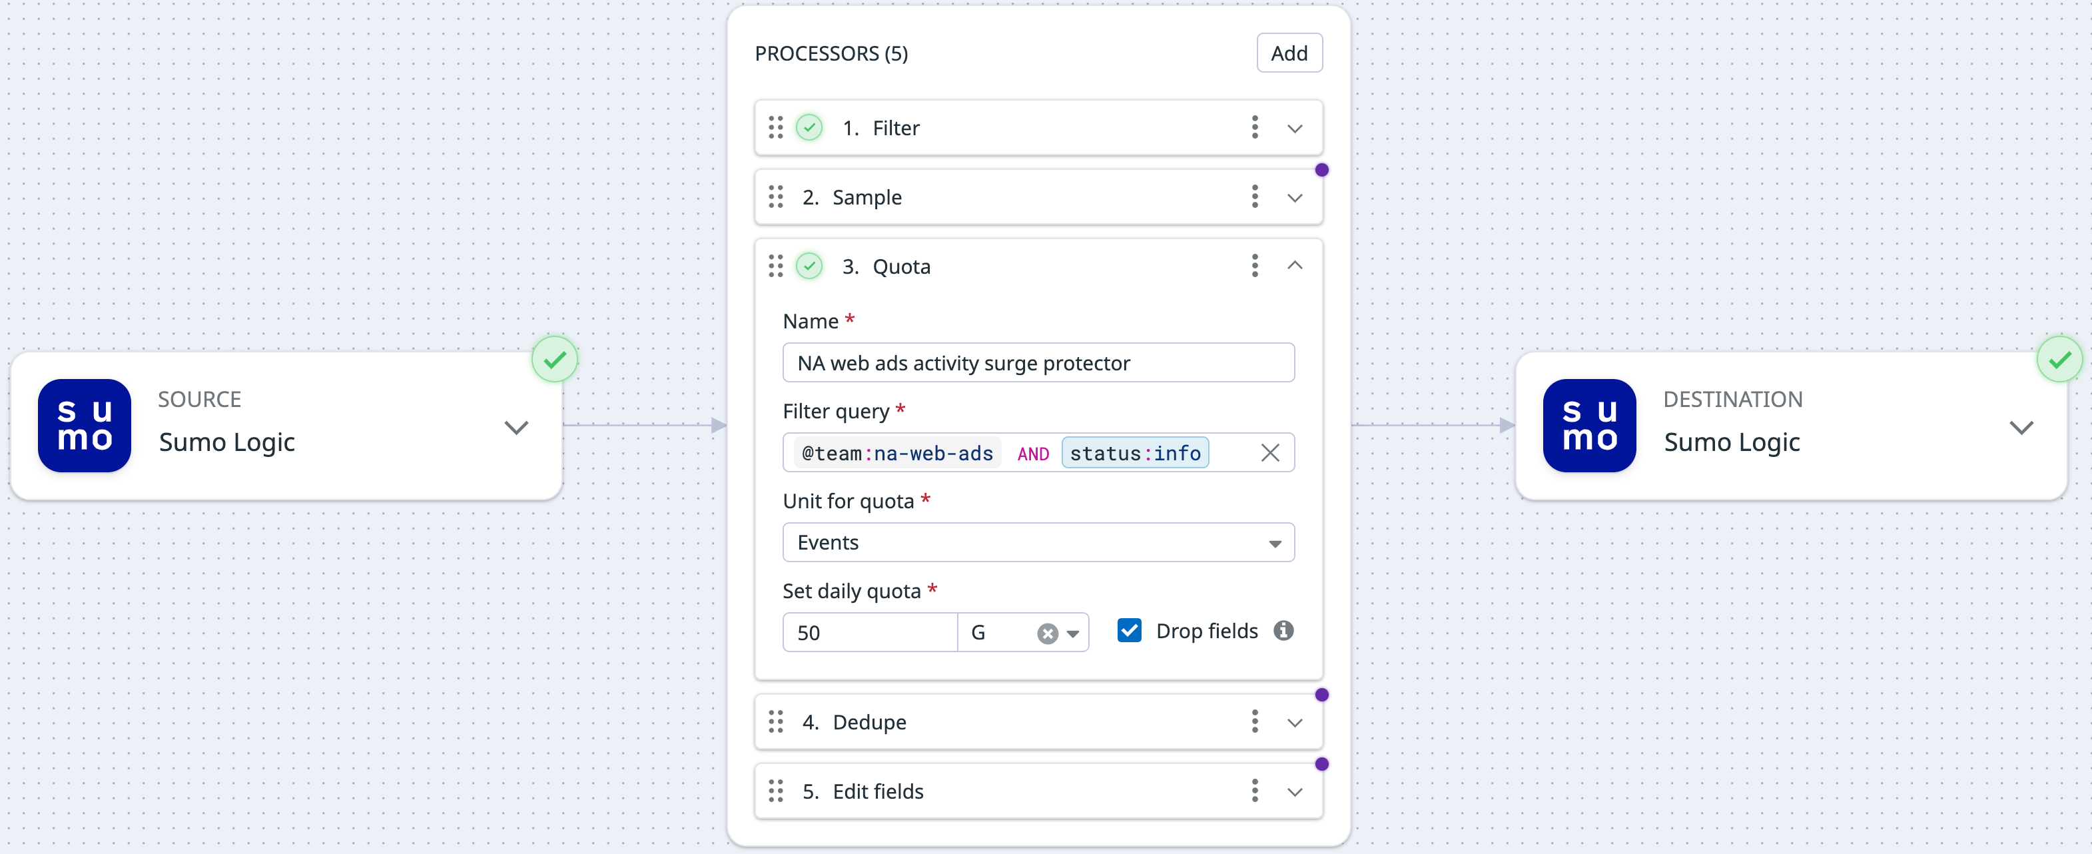Click inside the Name field showing surge protector text
Viewport: 2092px width, 854px height.
click(x=1038, y=363)
